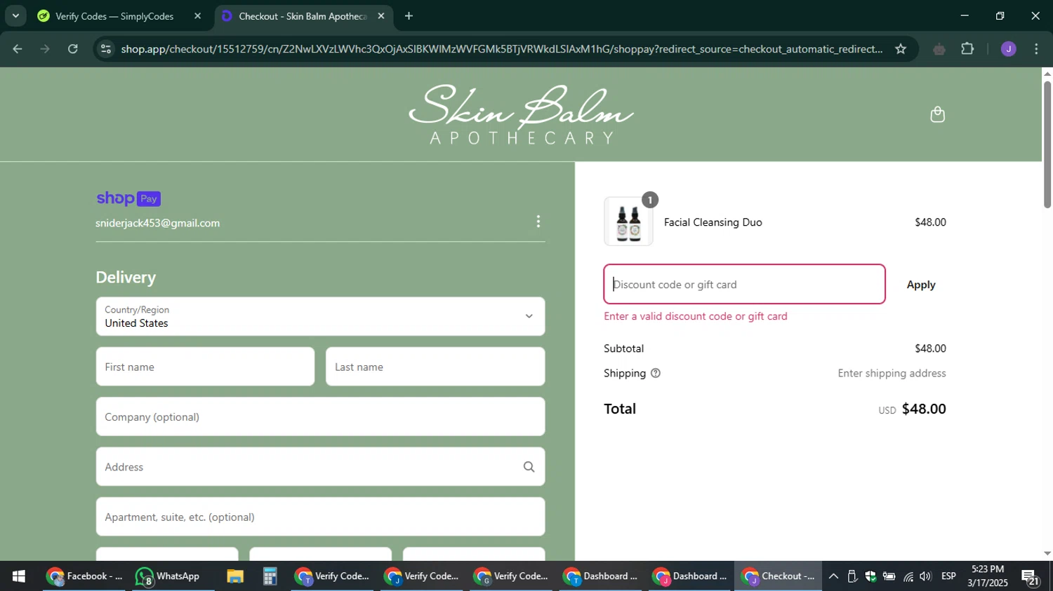Click the Address input field

coord(320,467)
